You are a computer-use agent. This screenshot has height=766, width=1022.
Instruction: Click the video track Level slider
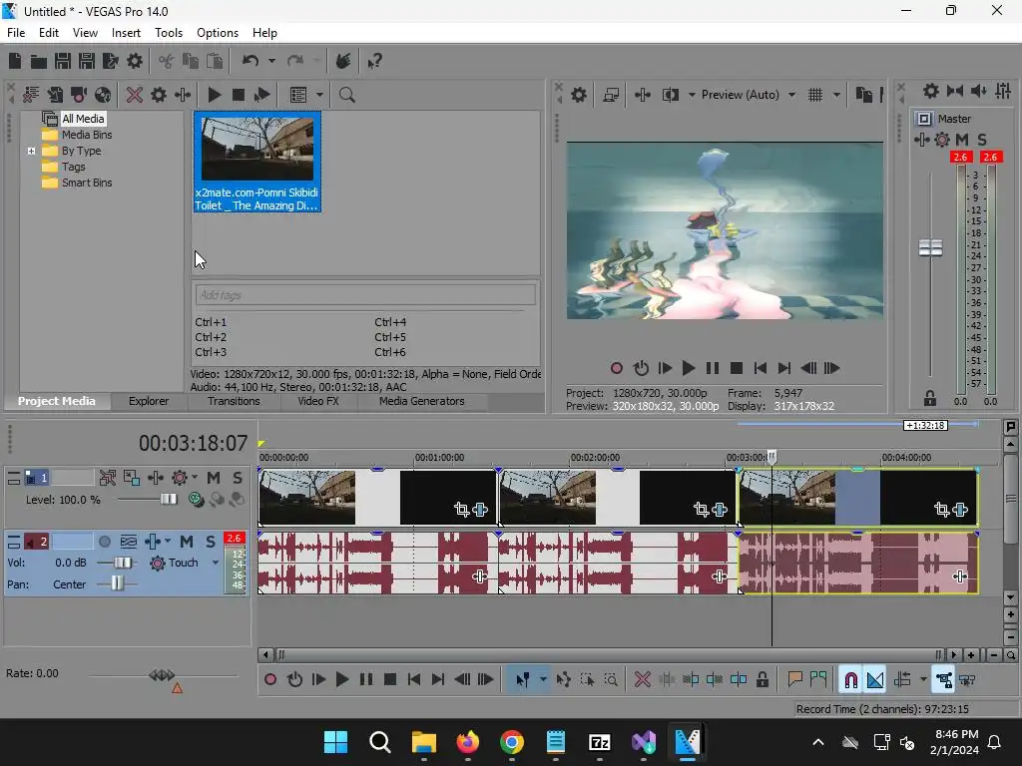(x=168, y=500)
